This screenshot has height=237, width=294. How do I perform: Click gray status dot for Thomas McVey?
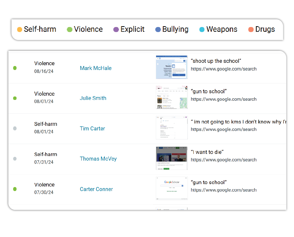click(15, 159)
